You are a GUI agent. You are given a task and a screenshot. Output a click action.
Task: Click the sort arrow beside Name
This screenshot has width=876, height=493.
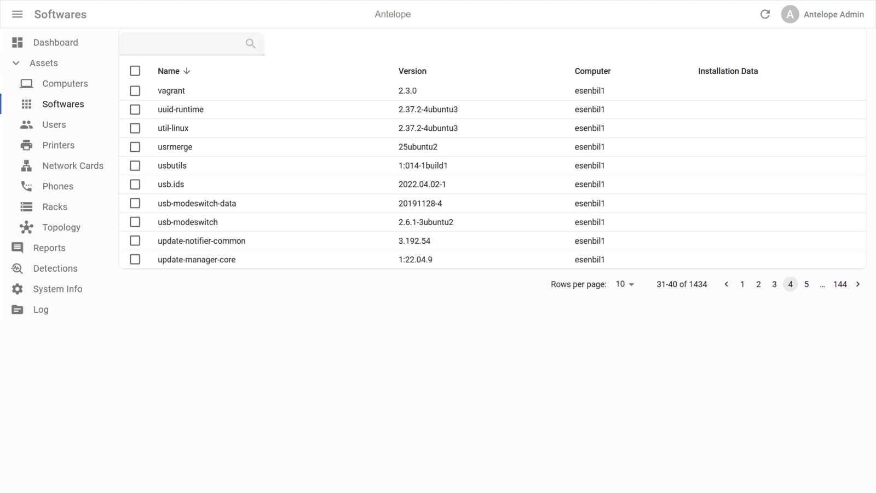[187, 71]
